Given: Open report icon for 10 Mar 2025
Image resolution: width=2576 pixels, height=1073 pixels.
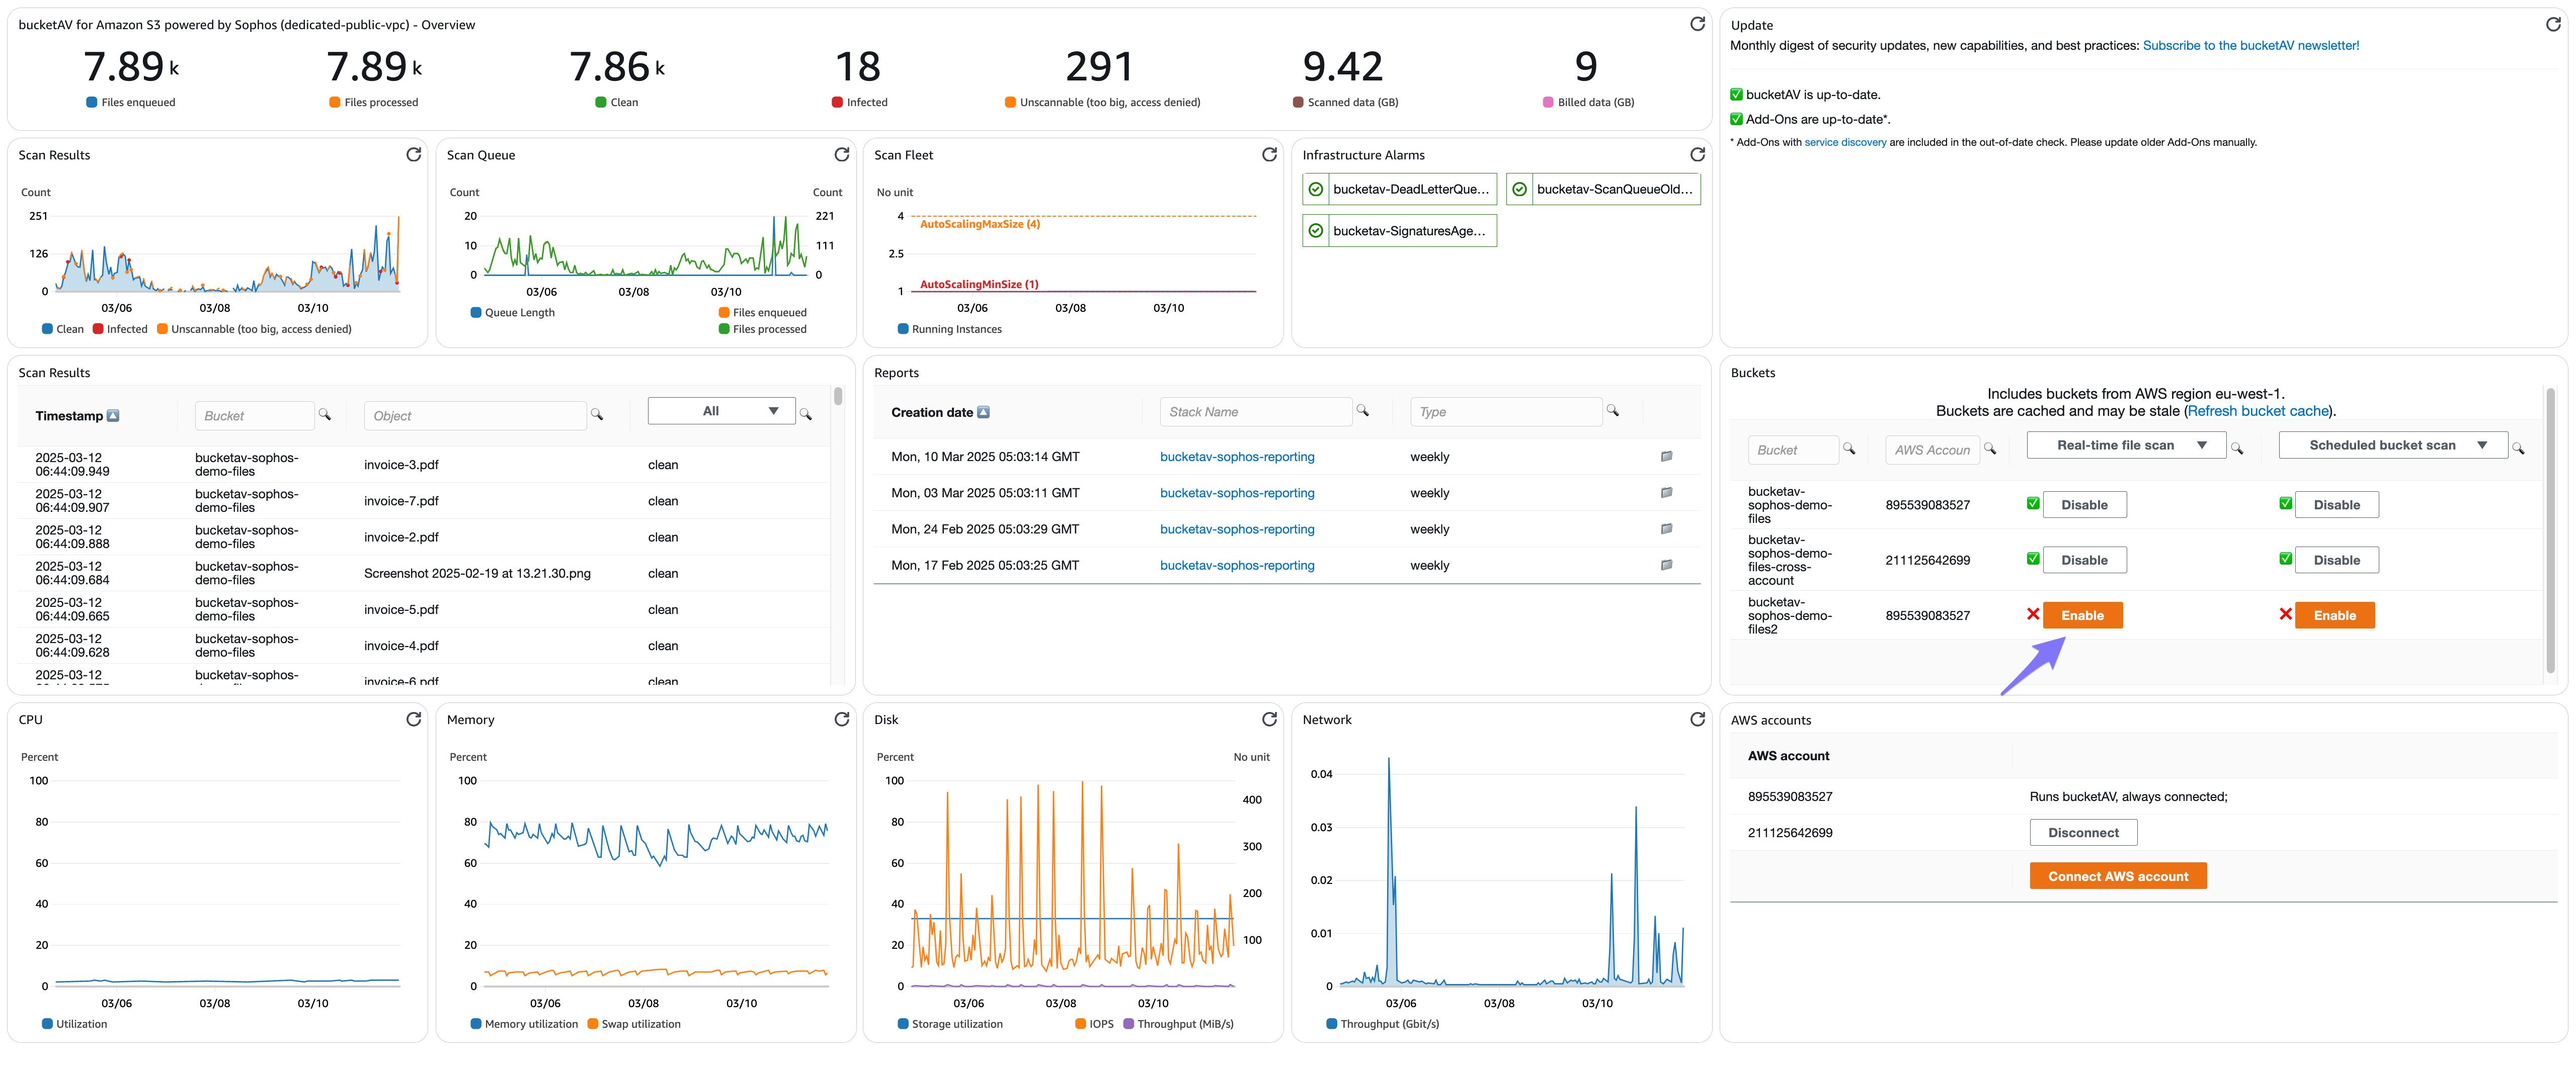Looking at the screenshot, I should (1666, 457).
